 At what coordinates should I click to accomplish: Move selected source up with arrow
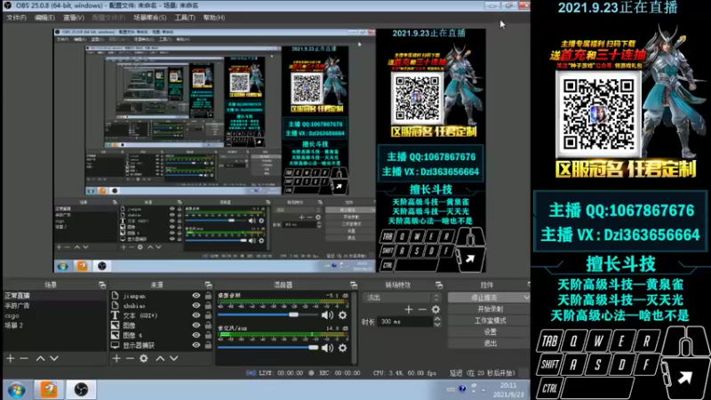coord(160,358)
